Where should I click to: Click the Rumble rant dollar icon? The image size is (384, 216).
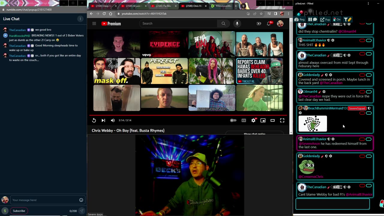(x=5, y=211)
